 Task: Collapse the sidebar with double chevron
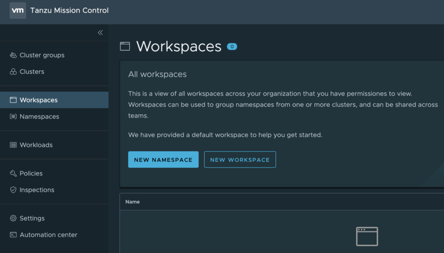point(100,33)
